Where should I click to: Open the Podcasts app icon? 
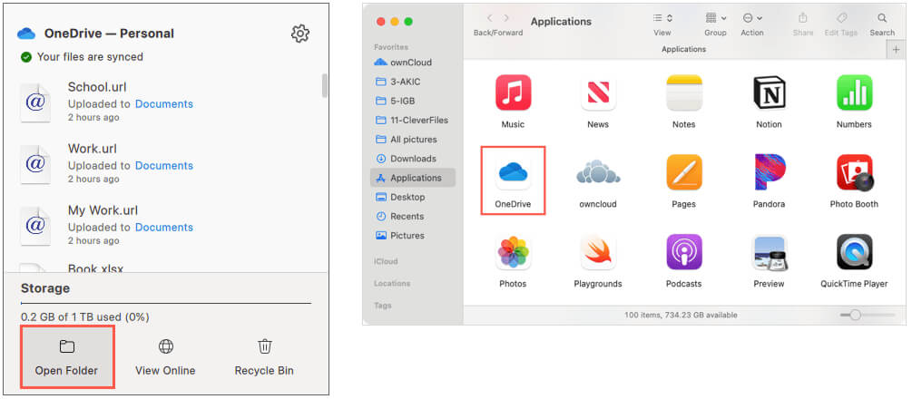tap(684, 252)
